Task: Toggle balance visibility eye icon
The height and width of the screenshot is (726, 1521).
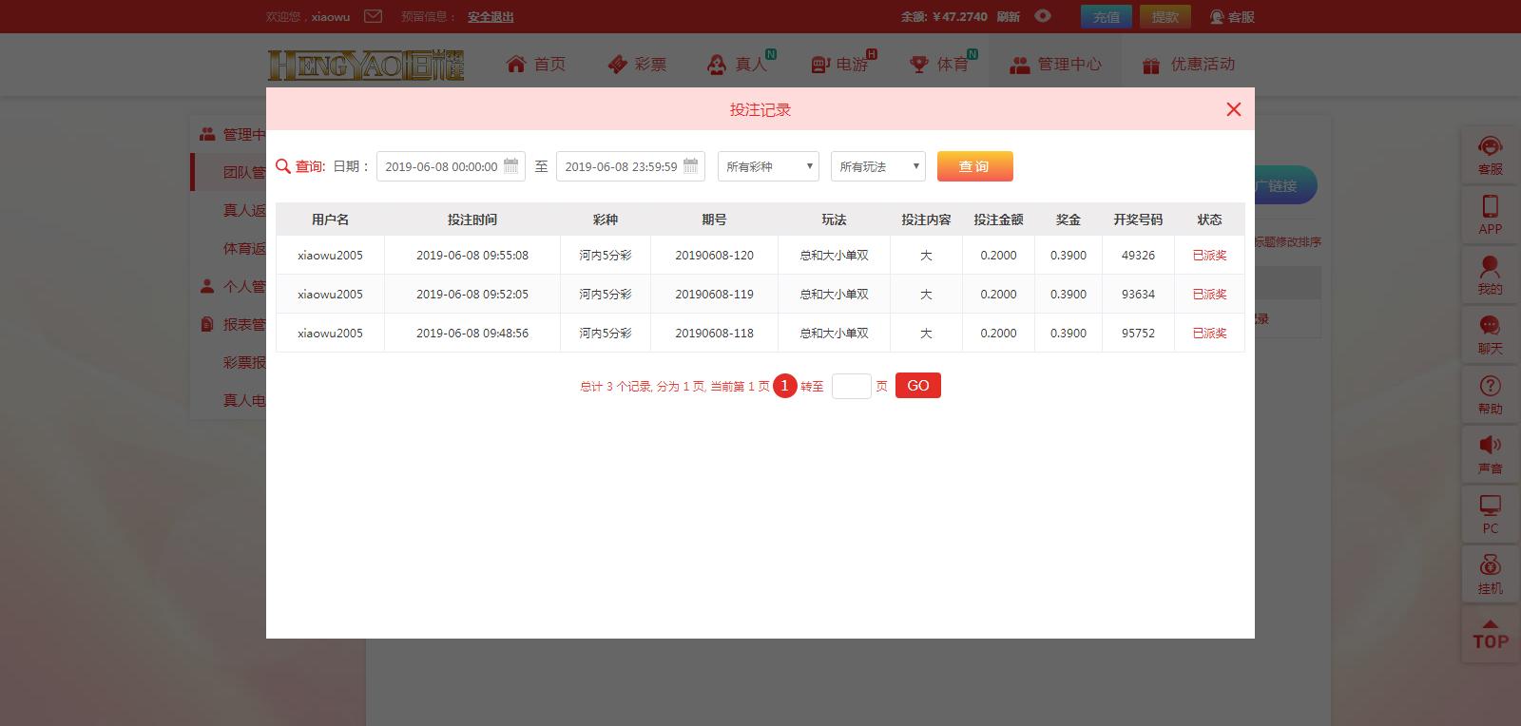Action: (1043, 16)
